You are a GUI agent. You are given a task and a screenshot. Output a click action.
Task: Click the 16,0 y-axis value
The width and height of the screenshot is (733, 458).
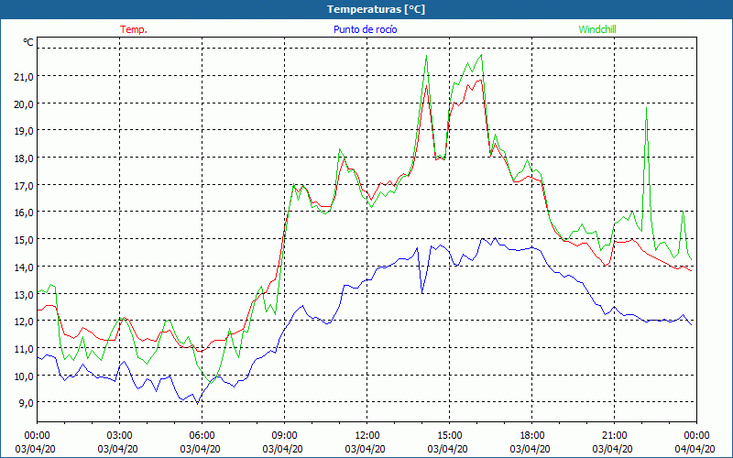[x=24, y=213]
